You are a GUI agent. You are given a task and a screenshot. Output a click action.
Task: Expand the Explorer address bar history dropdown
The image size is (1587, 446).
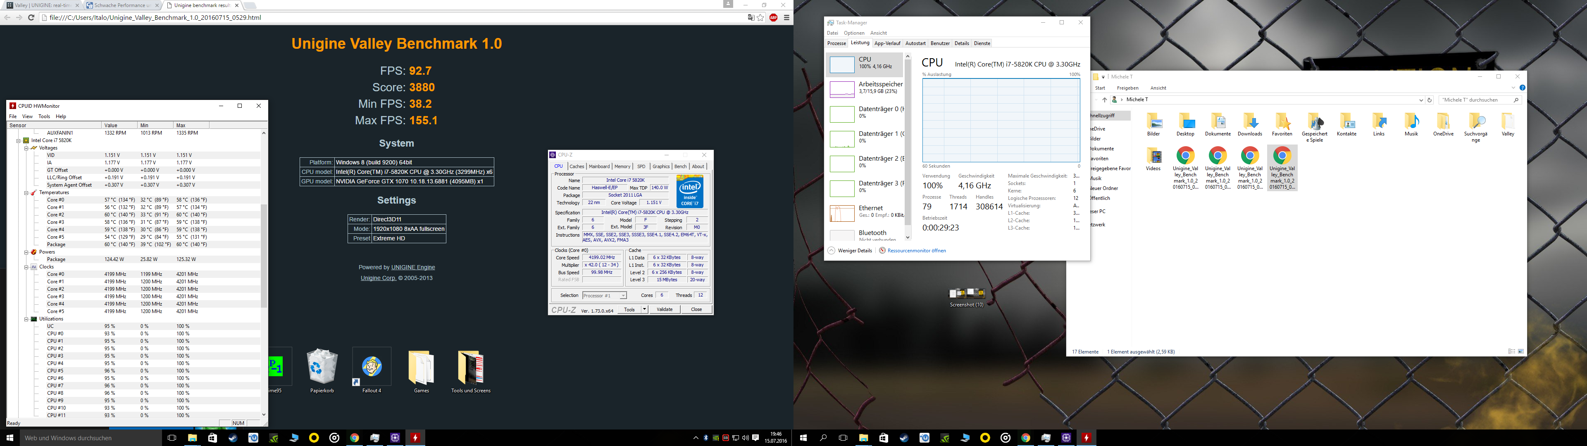(x=1421, y=100)
